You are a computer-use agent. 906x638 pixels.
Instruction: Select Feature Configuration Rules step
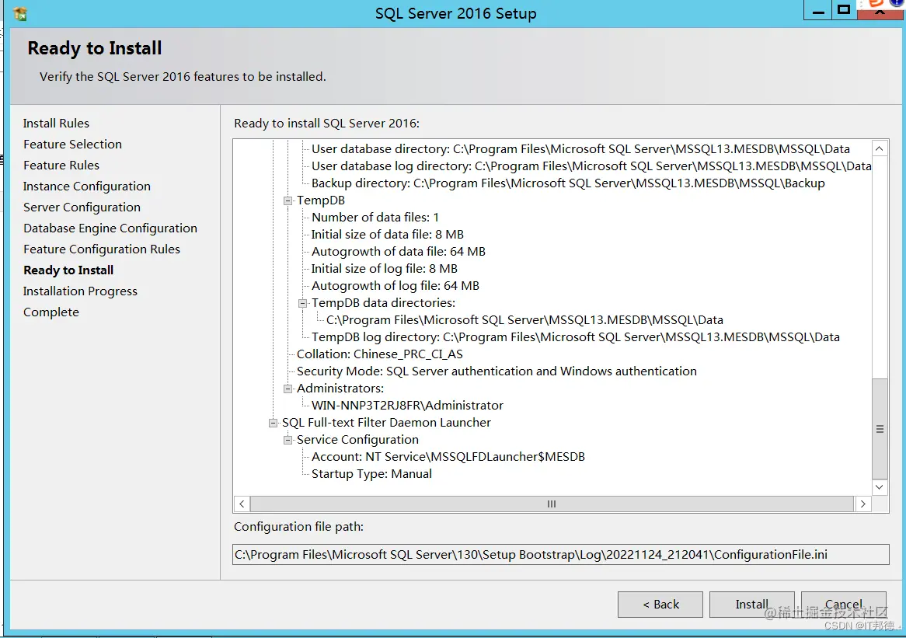click(x=102, y=249)
